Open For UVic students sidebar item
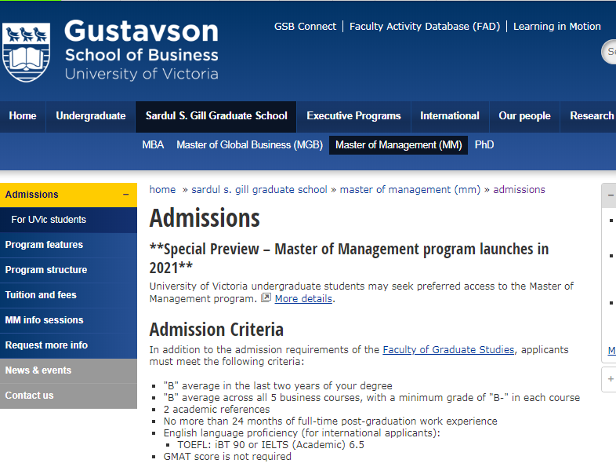Screen dimensions: 616x467 pos(68,220)
